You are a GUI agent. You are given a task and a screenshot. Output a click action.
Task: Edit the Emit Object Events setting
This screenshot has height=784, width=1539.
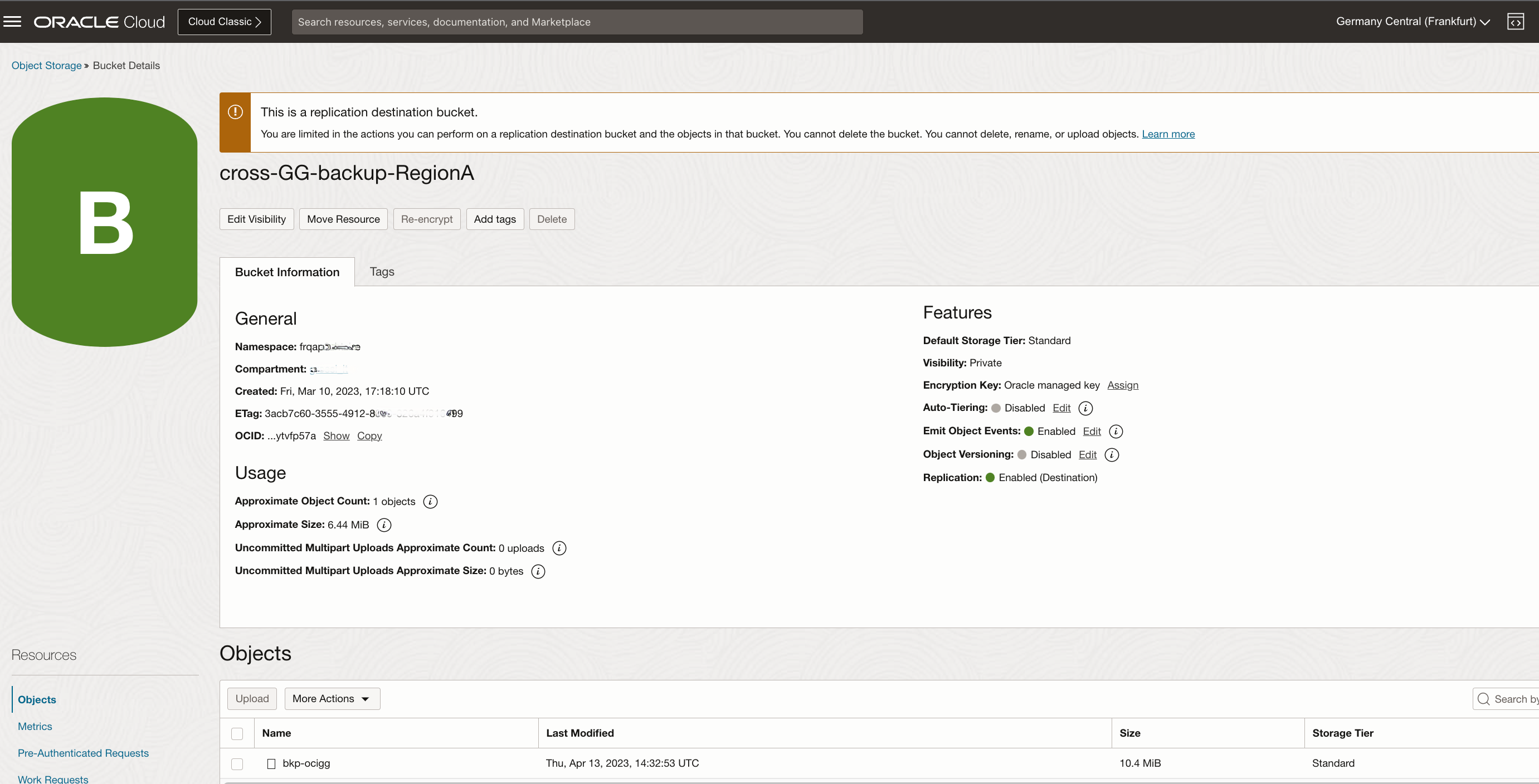pos(1092,431)
